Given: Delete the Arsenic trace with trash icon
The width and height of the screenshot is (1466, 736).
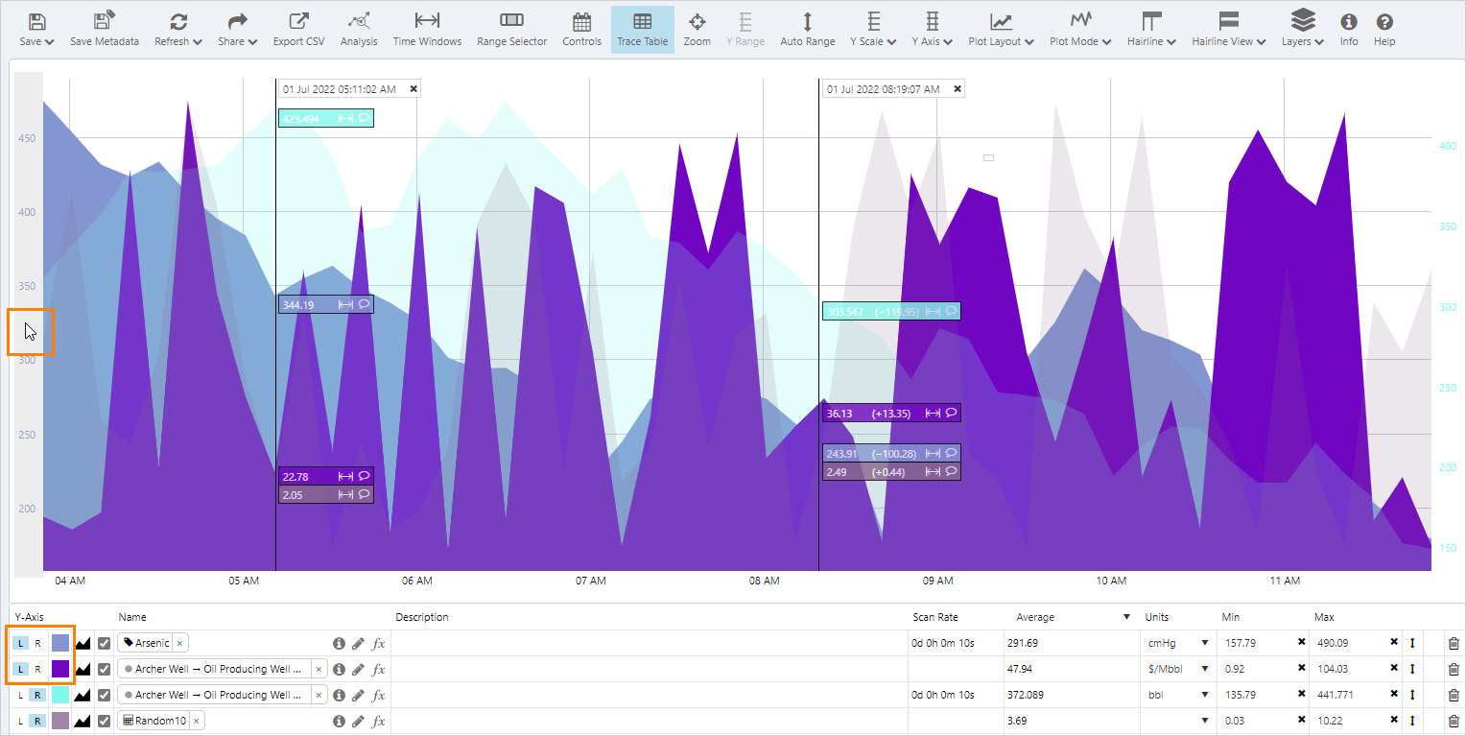Looking at the screenshot, I should tap(1453, 643).
